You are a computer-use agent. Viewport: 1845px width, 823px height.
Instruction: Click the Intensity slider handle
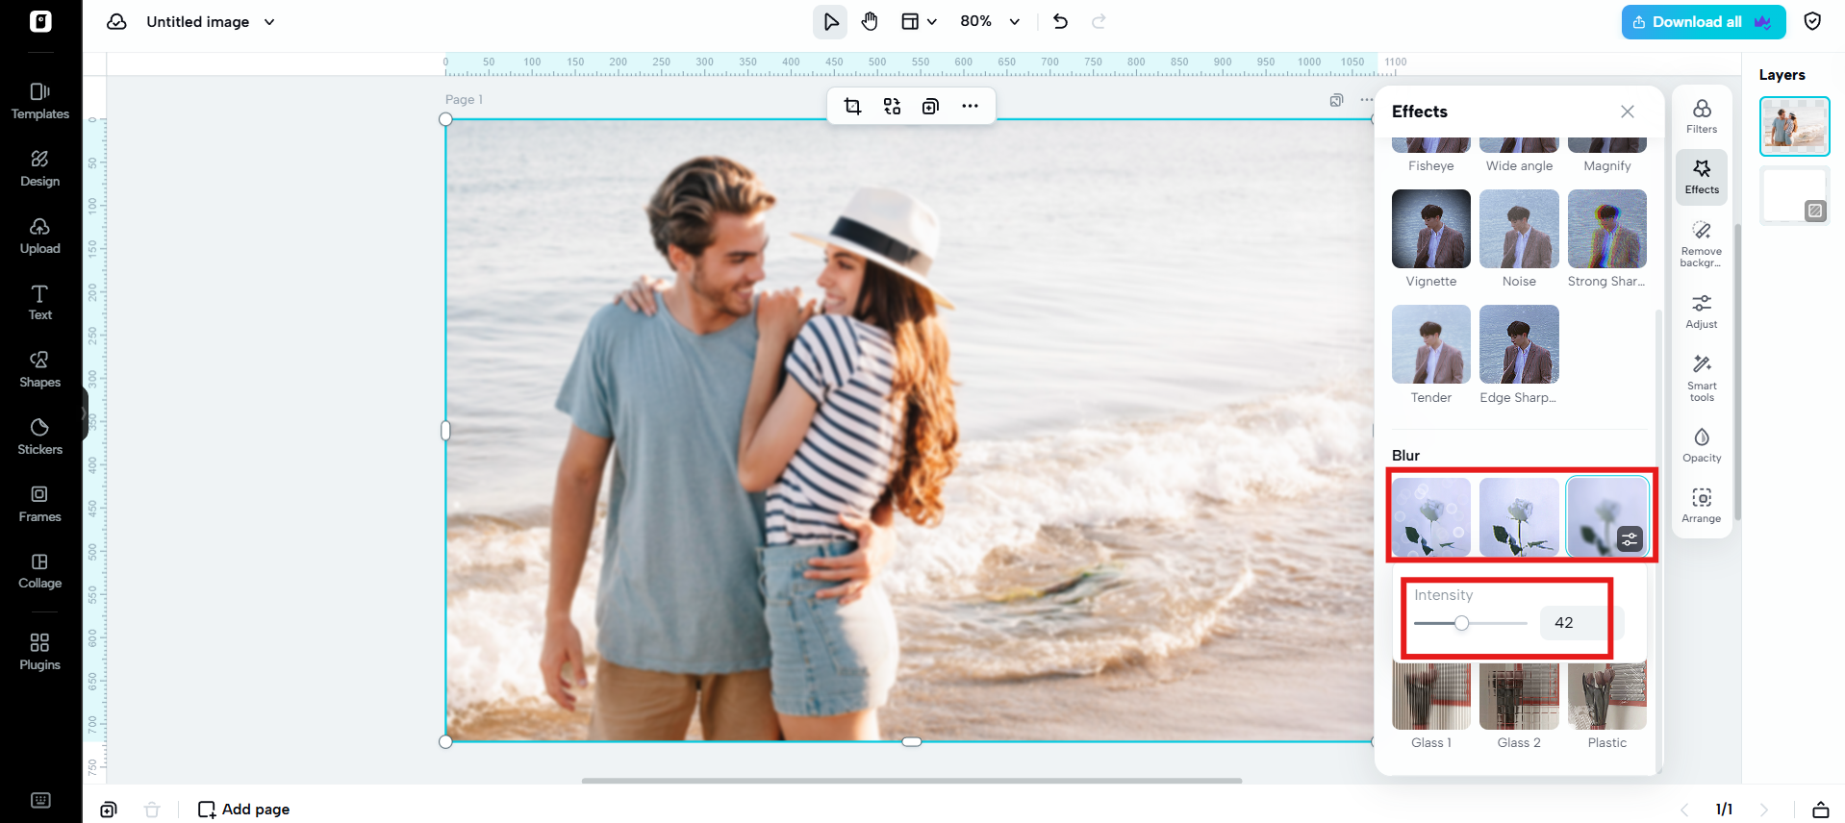tap(1461, 623)
